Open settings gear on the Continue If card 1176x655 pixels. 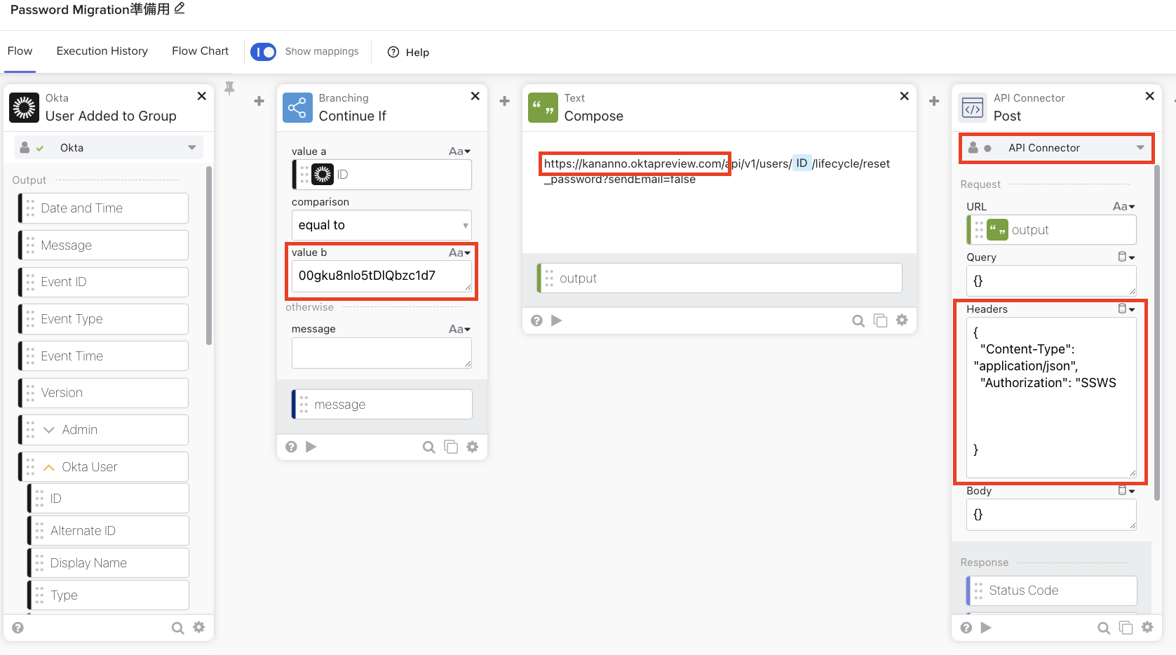(x=473, y=447)
